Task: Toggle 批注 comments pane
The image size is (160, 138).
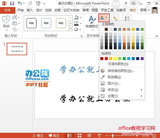Action: pos(54,136)
